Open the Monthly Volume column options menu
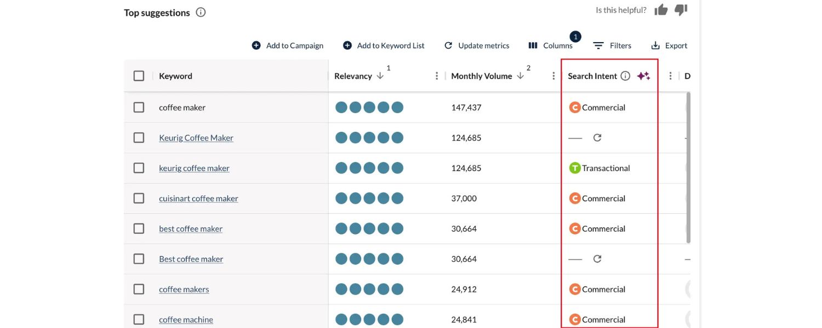This screenshot has width=822, height=328. pos(553,75)
